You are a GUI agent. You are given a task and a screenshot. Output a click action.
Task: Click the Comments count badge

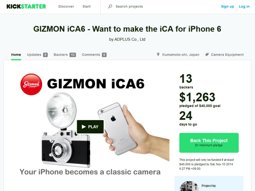tap(104, 55)
